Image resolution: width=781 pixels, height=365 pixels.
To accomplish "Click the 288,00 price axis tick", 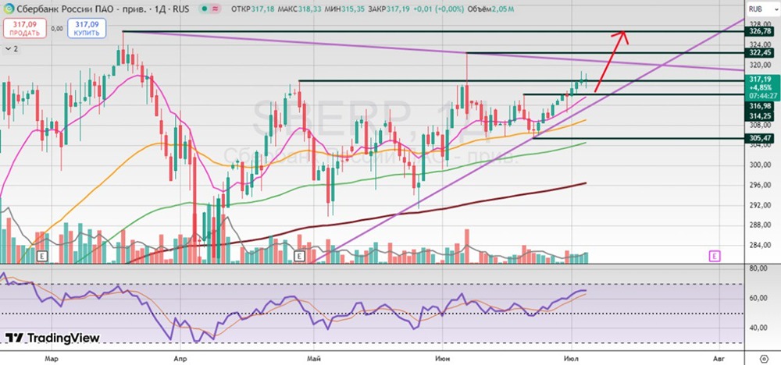I will coord(759,225).
